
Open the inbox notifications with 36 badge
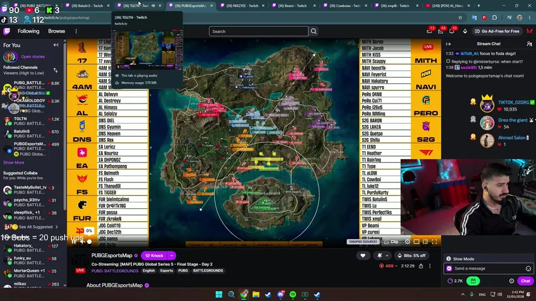click(440, 31)
